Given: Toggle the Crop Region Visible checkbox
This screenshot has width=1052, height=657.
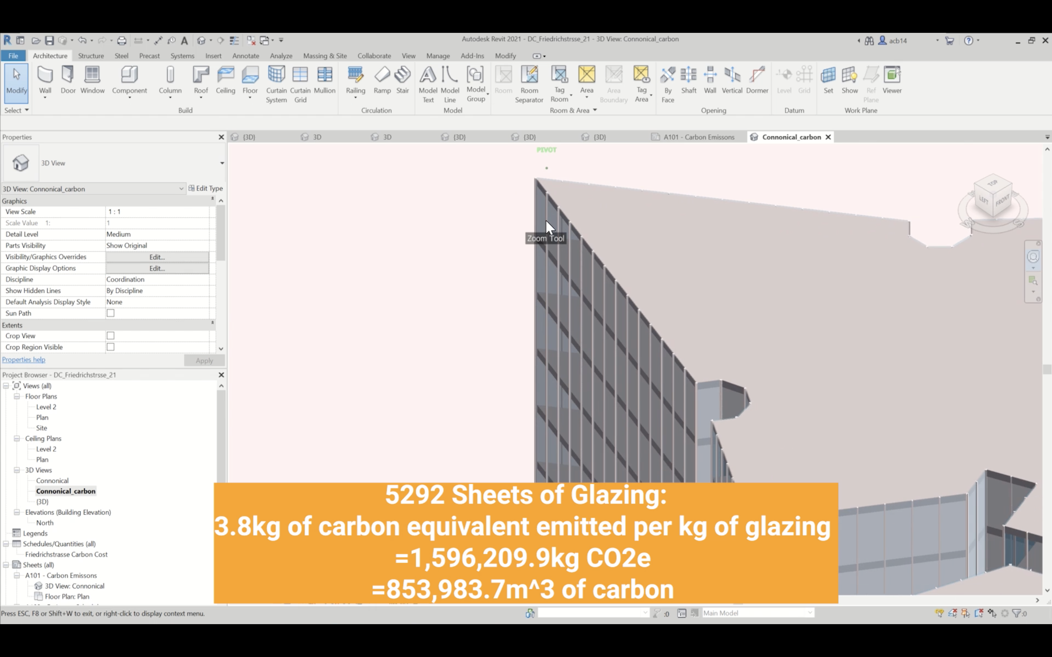Looking at the screenshot, I should point(110,347).
